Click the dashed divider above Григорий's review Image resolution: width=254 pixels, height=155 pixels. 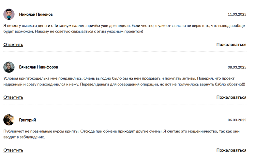click(x=125, y=104)
